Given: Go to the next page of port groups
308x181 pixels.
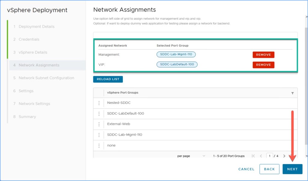Looking at the screenshot, I should [284, 156].
